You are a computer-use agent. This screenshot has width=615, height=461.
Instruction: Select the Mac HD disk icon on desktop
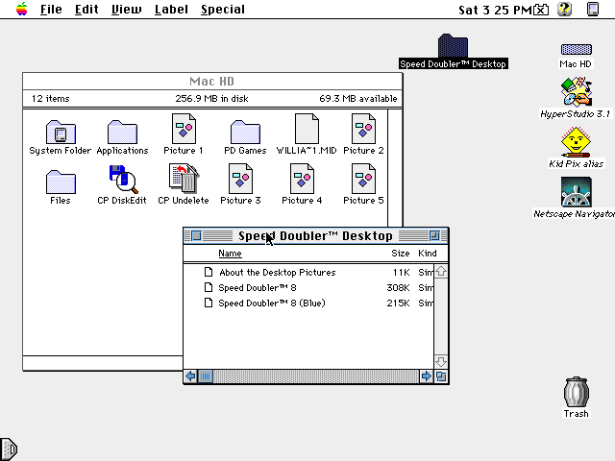(577, 49)
